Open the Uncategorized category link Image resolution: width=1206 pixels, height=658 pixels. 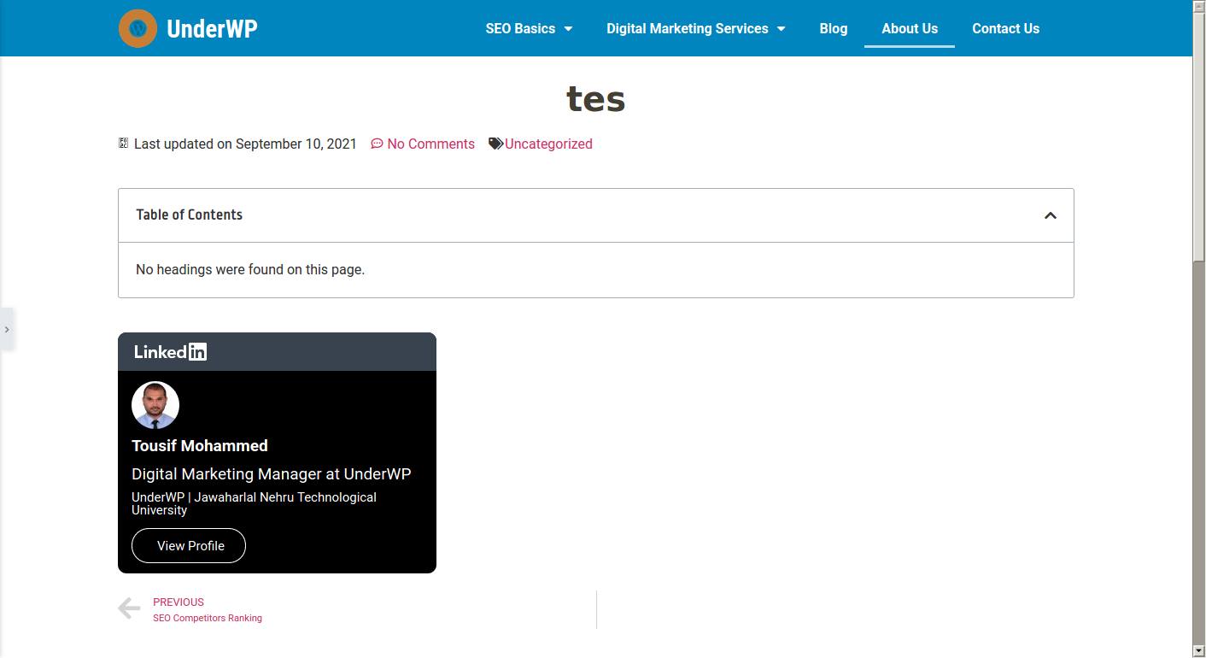(x=548, y=144)
